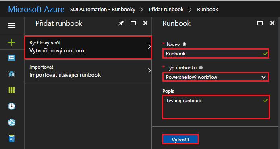Click the Runbook breadcrumb item
The height and width of the screenshot is (149, 280).
tap(207, 9)
